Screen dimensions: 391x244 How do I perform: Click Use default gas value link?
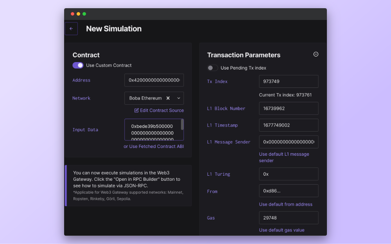(x=282, y=230)
